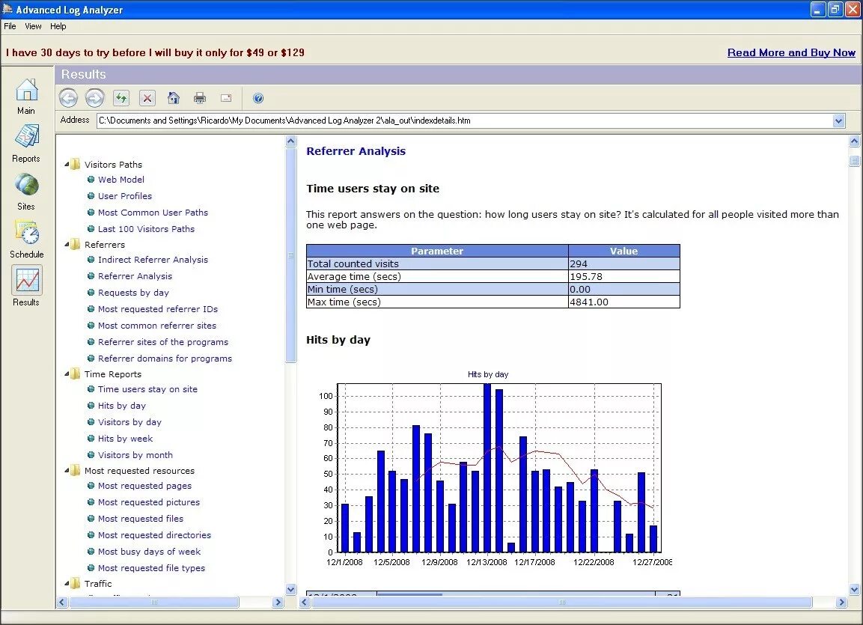Viewport: 863px width, 625px height.
Task: Open the View menu
Action: pos(33,26)
